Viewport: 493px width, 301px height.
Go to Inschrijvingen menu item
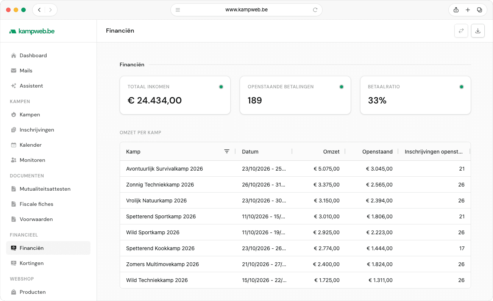48,130
